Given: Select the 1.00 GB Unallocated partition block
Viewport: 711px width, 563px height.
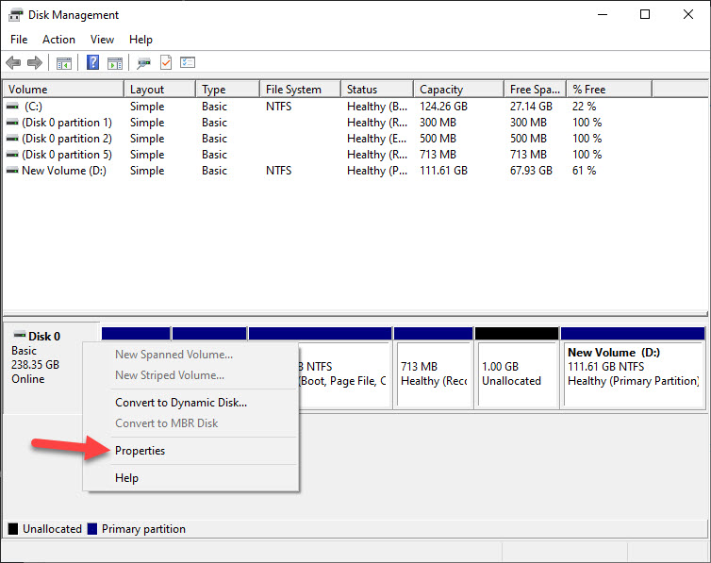Looking at the screenshot, I should click(x=516, y=373).
